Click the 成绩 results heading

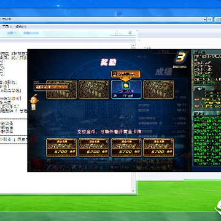(x=163, y=72)
